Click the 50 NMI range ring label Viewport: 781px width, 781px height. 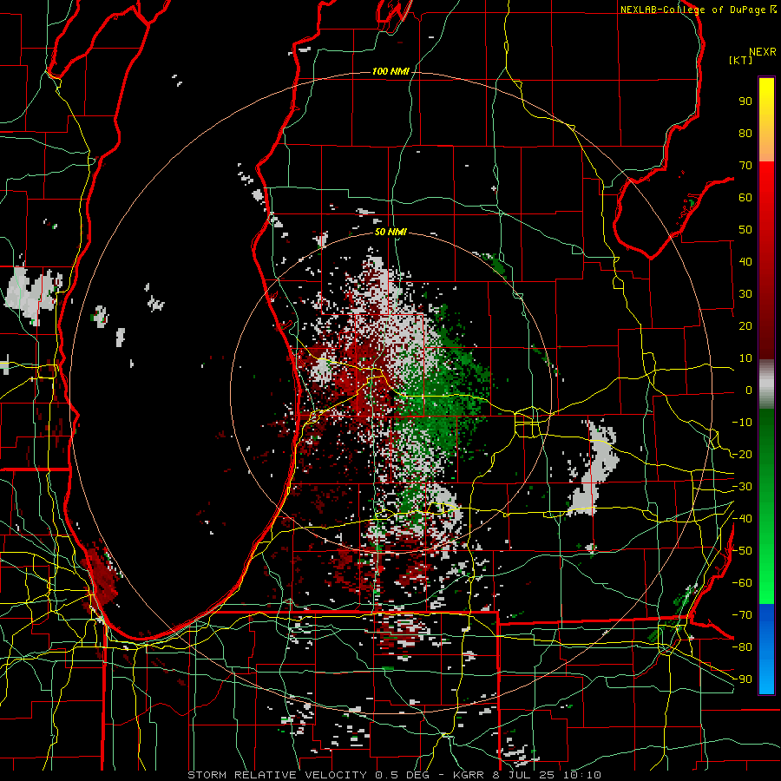click(x=390, y=232)
